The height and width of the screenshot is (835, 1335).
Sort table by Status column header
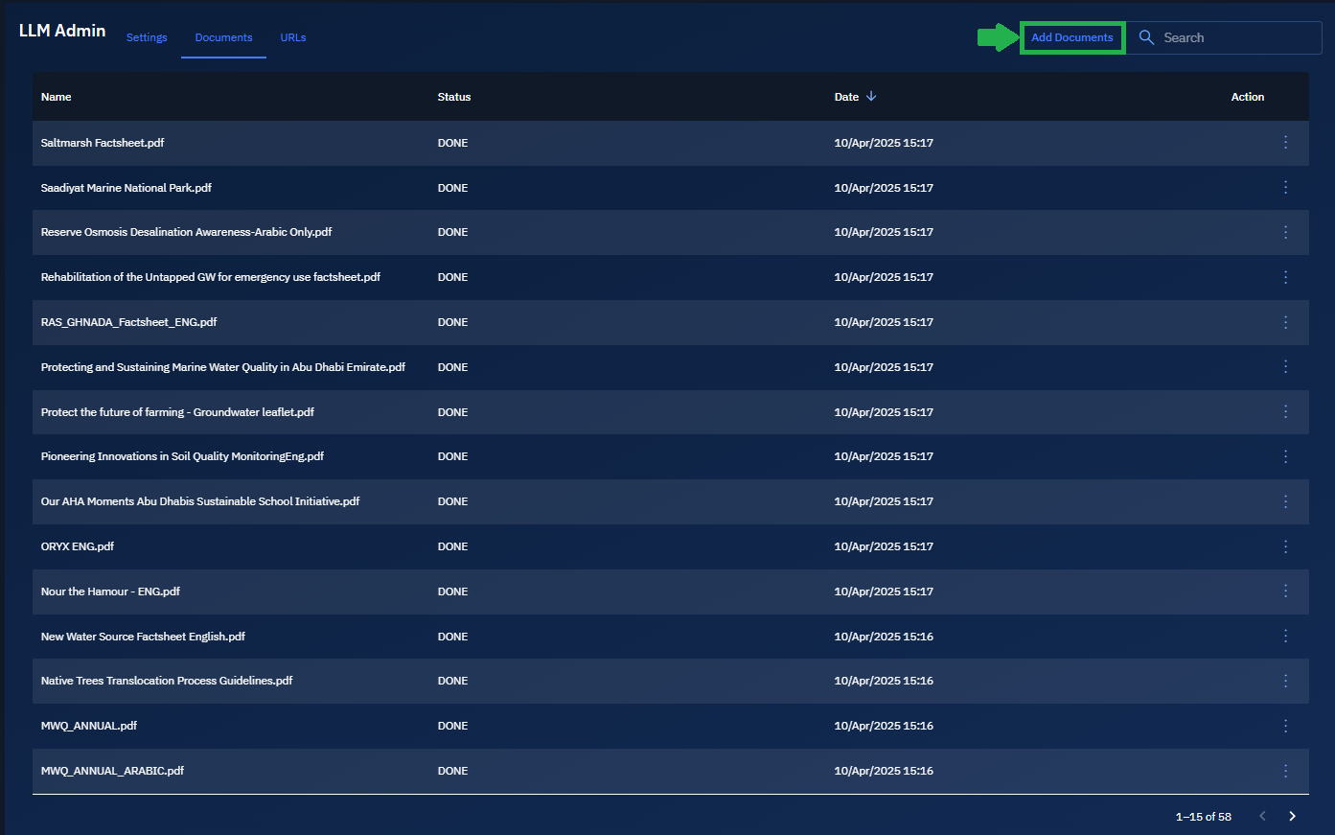click(x=454, y=97)
